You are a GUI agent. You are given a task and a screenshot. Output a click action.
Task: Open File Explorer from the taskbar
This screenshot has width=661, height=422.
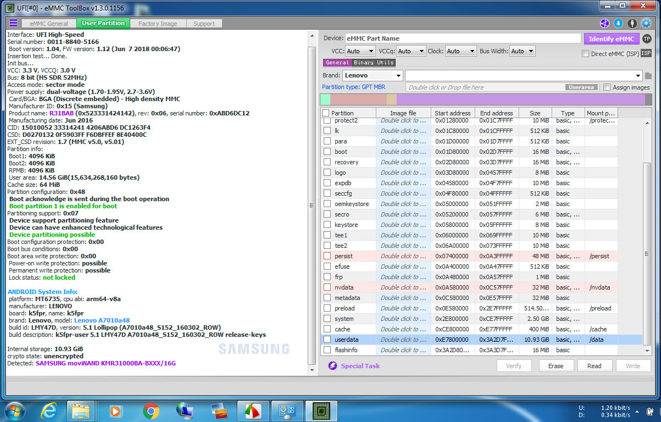click(x=81, y=410)
